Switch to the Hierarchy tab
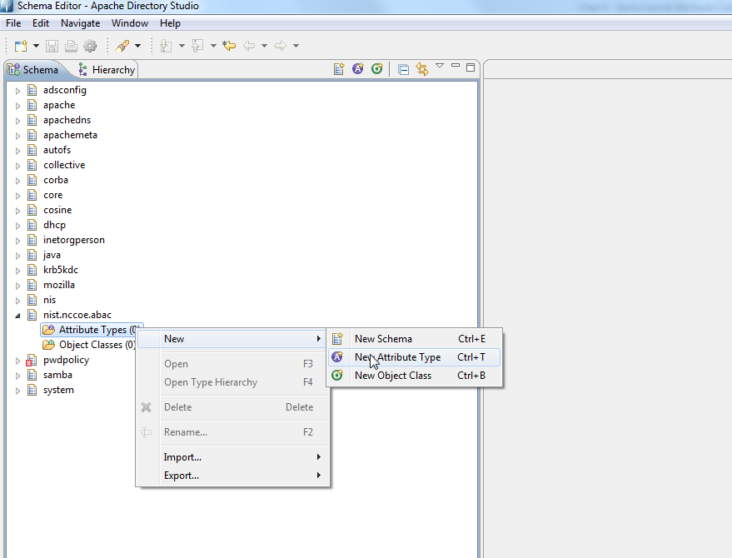 tap(107, 70)
